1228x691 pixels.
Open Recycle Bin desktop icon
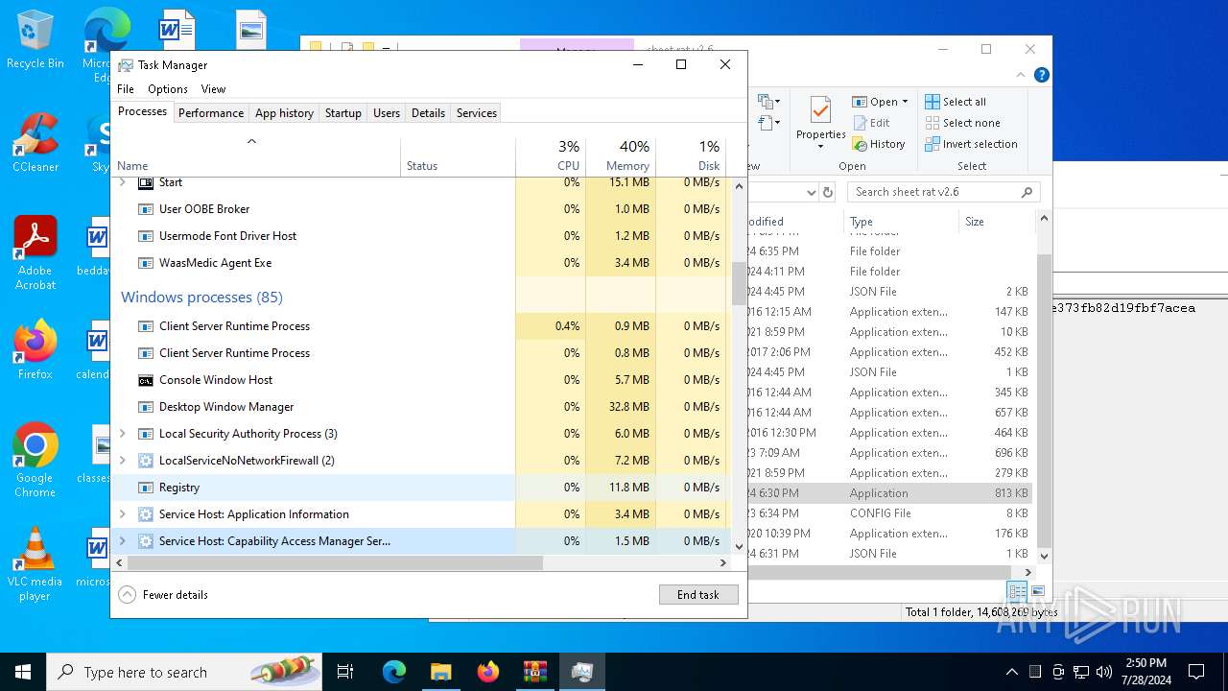(x=35, y=40)
